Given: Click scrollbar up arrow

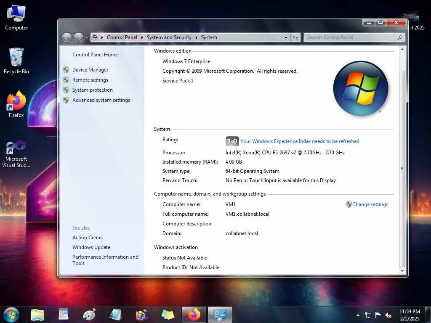Looking at the screenshot, I should [402, 49].
